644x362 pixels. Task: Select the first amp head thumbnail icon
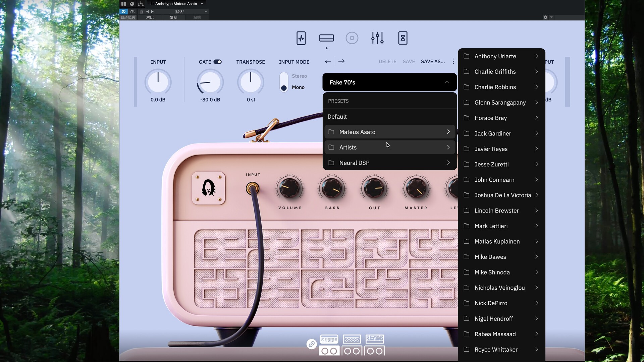[329, 340]
